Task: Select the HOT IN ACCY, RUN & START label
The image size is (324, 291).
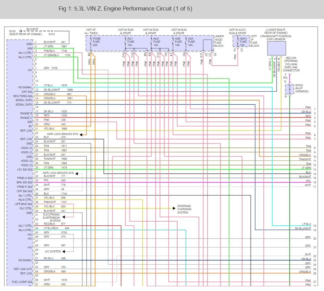Action: (x=238, y=31)
